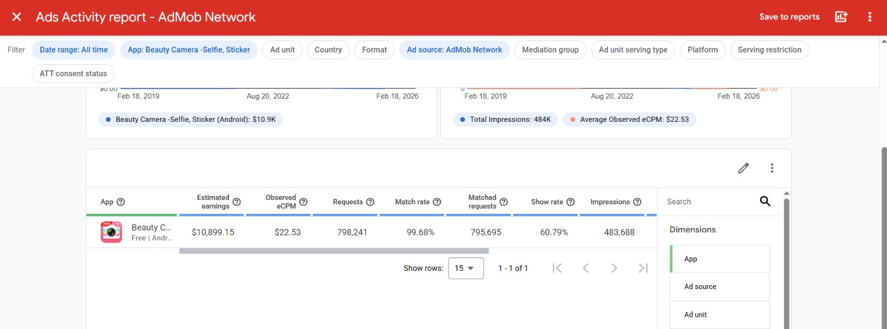
Task: Open the Date range filter chip
Action: (x=74, y=50)
